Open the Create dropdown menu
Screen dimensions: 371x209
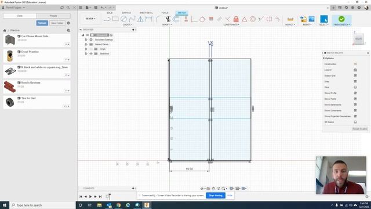click(x=128, y=24)
